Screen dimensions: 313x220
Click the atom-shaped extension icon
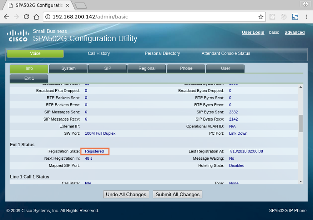coord(272,17)
